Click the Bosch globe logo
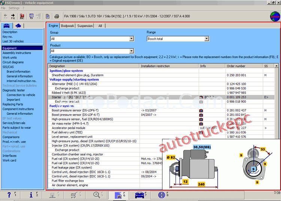The width and height of the screenshot is (281, 201). tap(275, 16)
